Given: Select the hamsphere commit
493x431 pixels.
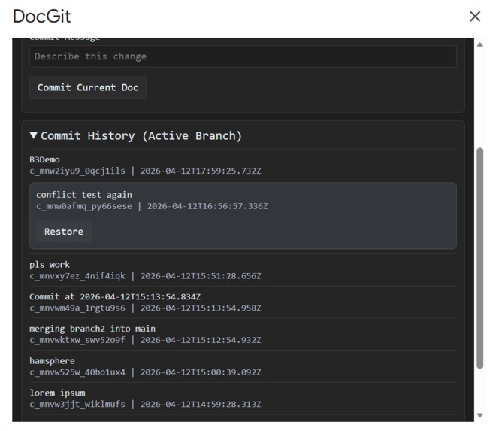Looking at the screenshot, I should pyautogui.click(x=52, y=361).
